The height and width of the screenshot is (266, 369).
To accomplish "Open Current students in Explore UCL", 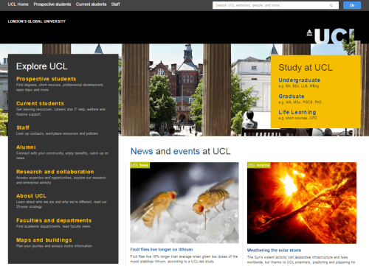I will (x=40, y=103).
